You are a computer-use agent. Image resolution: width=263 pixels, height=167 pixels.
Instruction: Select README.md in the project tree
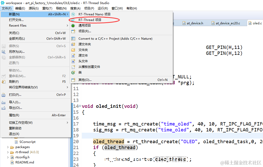click(25, 162)
